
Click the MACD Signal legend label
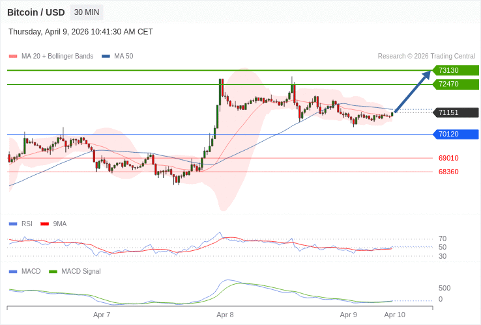coord(81,272)
